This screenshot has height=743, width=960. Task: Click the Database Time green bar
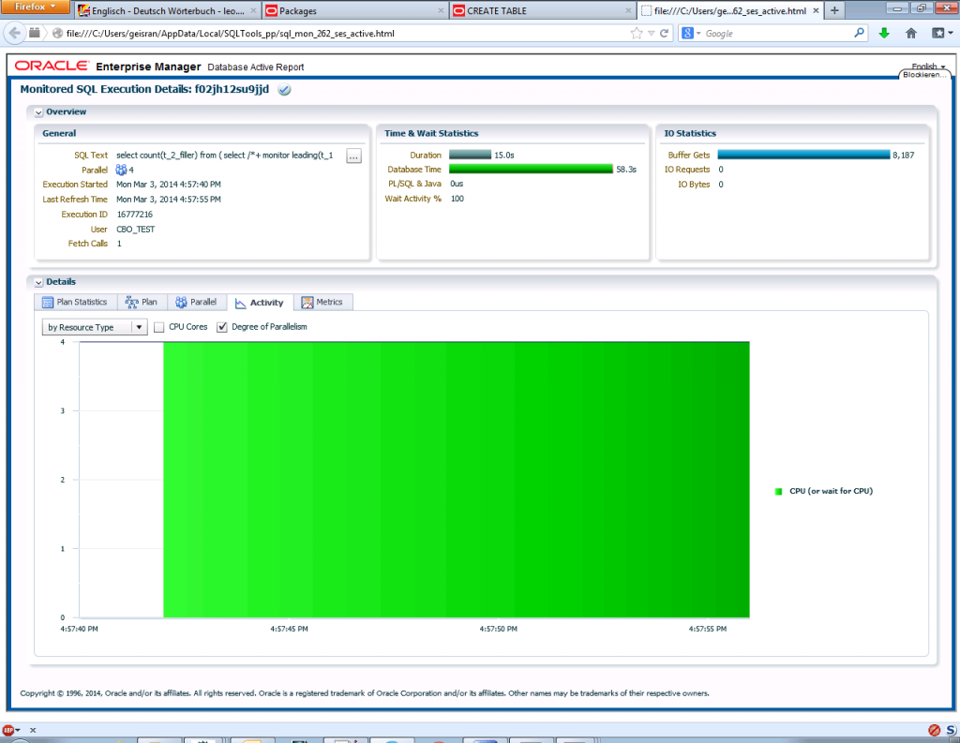click(531, 169)
